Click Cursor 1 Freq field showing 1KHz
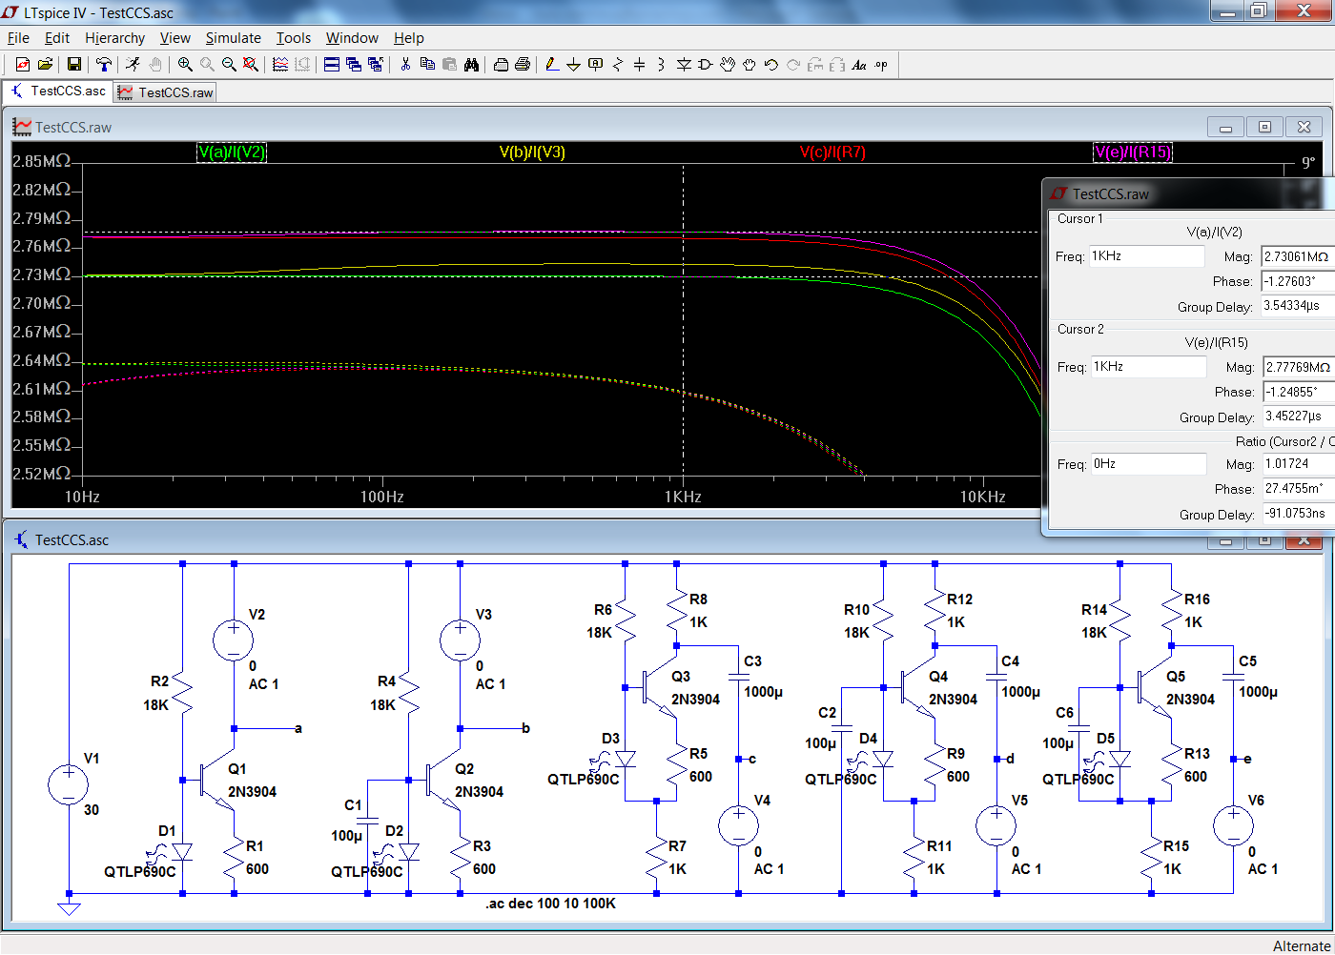 tap(1147, 256)
